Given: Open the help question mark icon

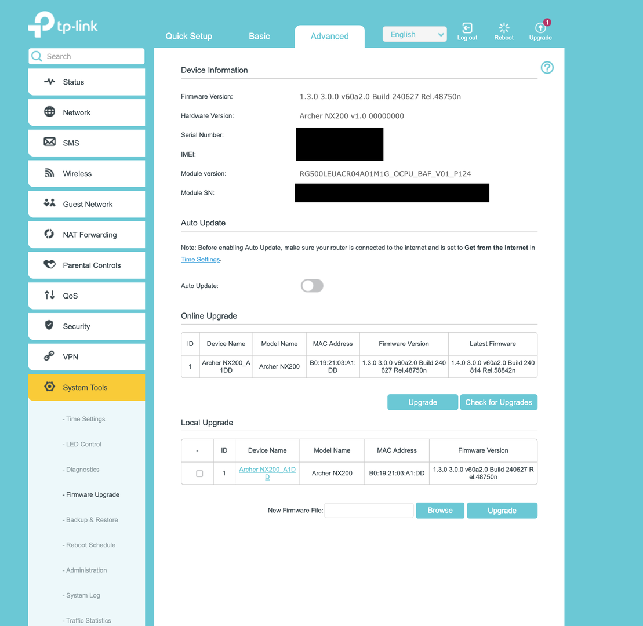Looking at the screenshot, I should tap(547, 68).
